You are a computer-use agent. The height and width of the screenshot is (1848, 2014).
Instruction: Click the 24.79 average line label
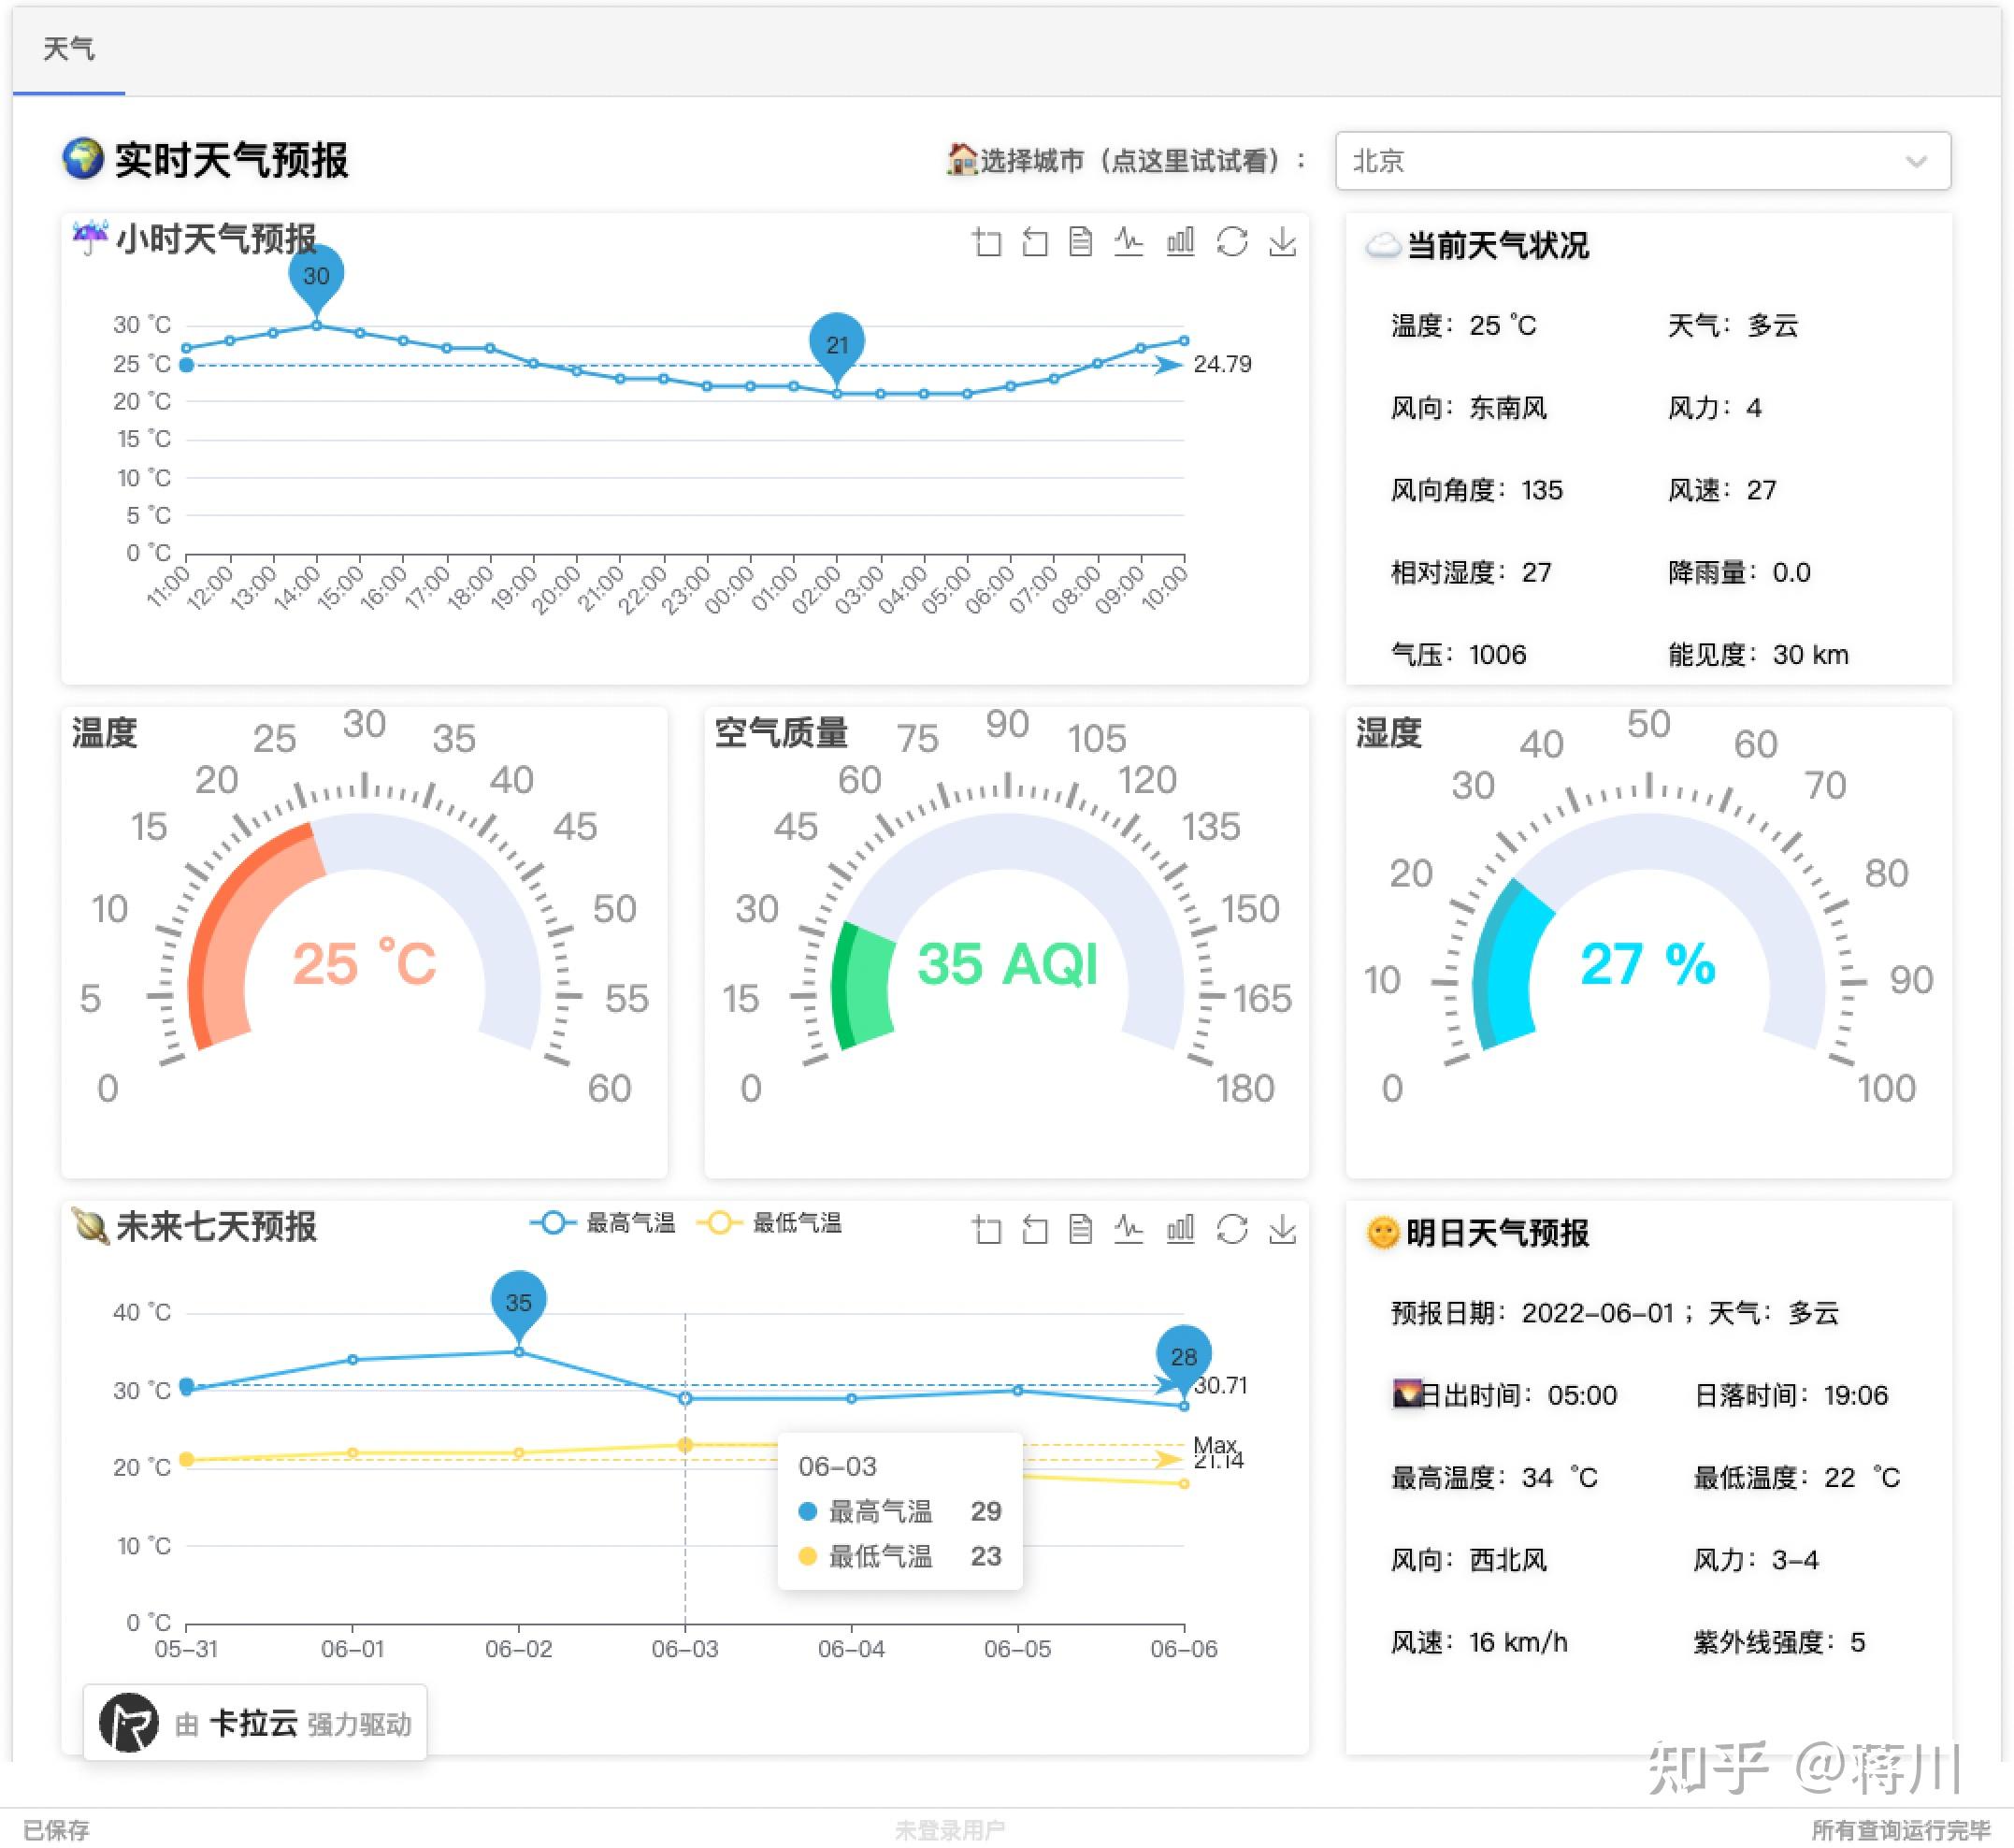(1222, 364)
